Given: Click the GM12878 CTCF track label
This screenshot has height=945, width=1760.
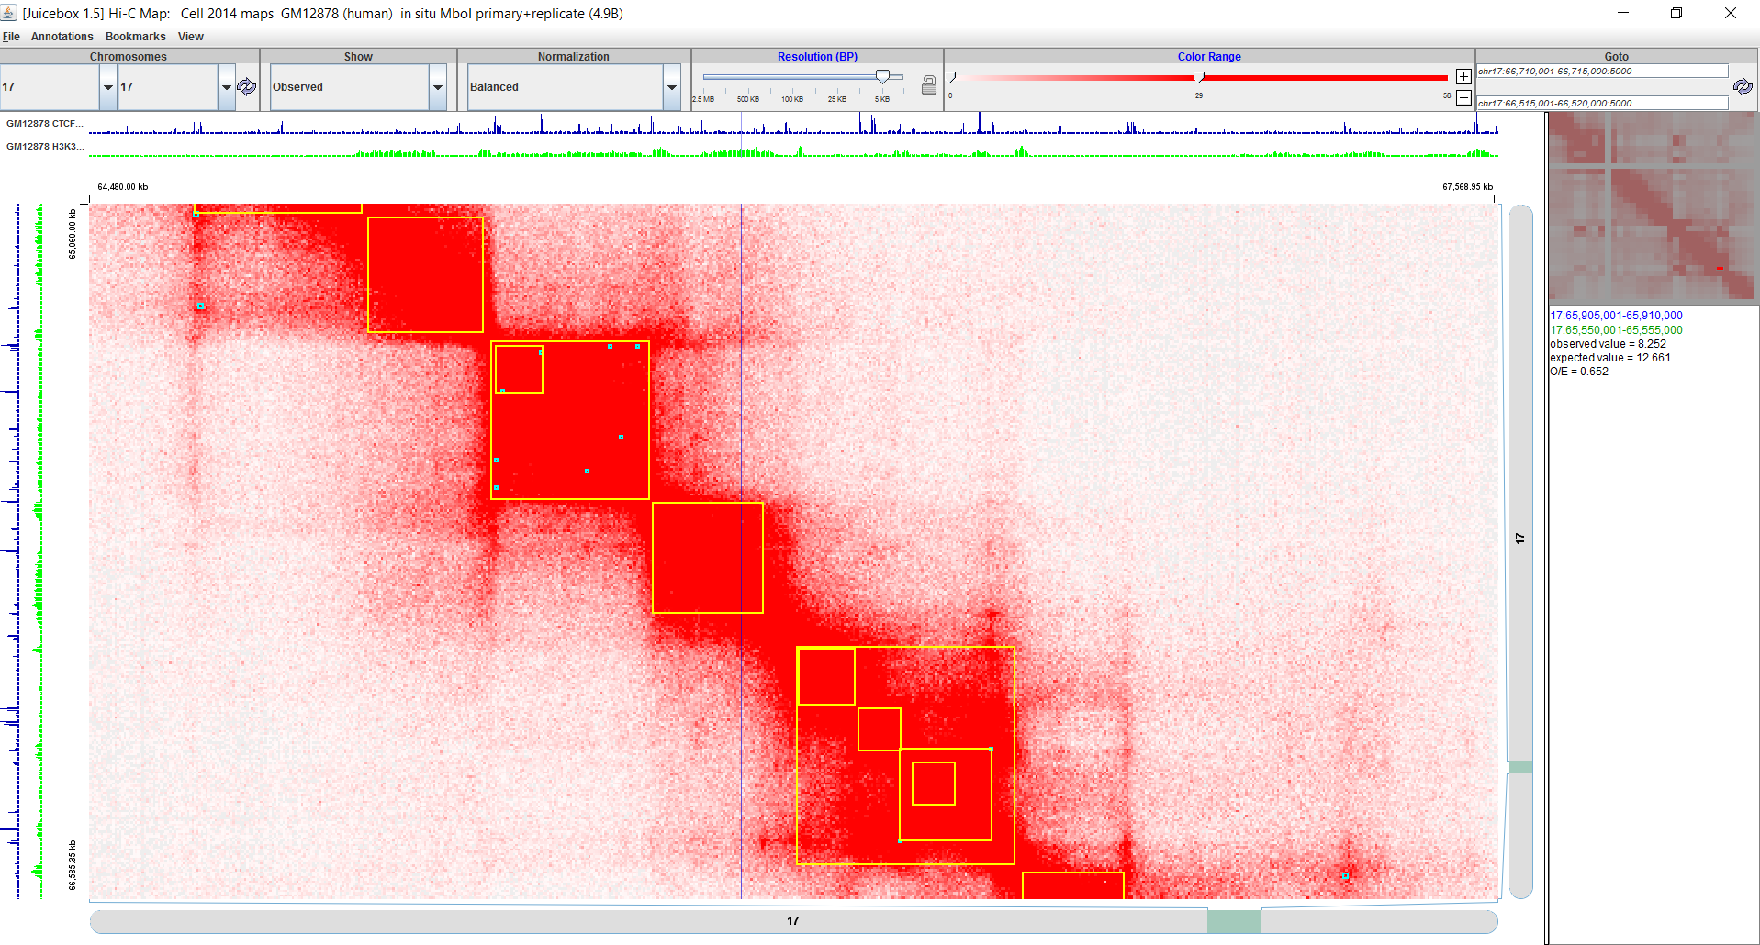Looking at the screenshot, I should 44,123.
